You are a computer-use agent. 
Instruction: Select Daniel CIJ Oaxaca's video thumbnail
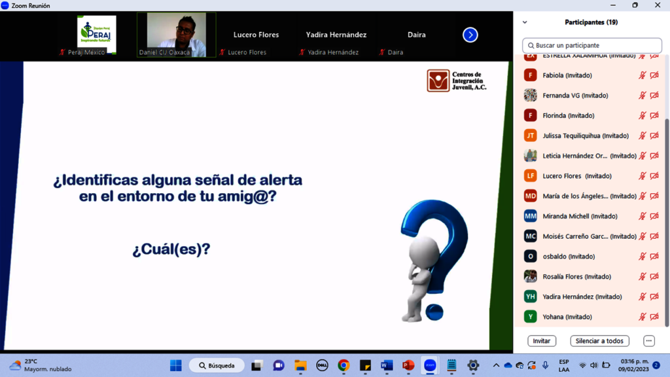[177, 35]
